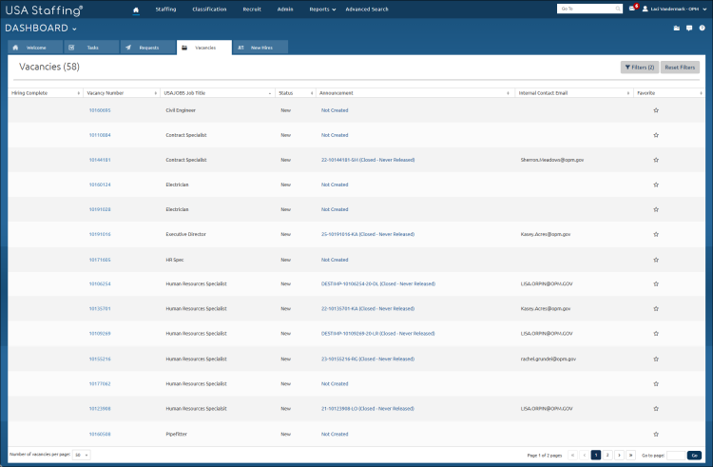Screen dimensions: 713x467
Task: Sort by the Favorite column arrow
Action: click(701, 93)
